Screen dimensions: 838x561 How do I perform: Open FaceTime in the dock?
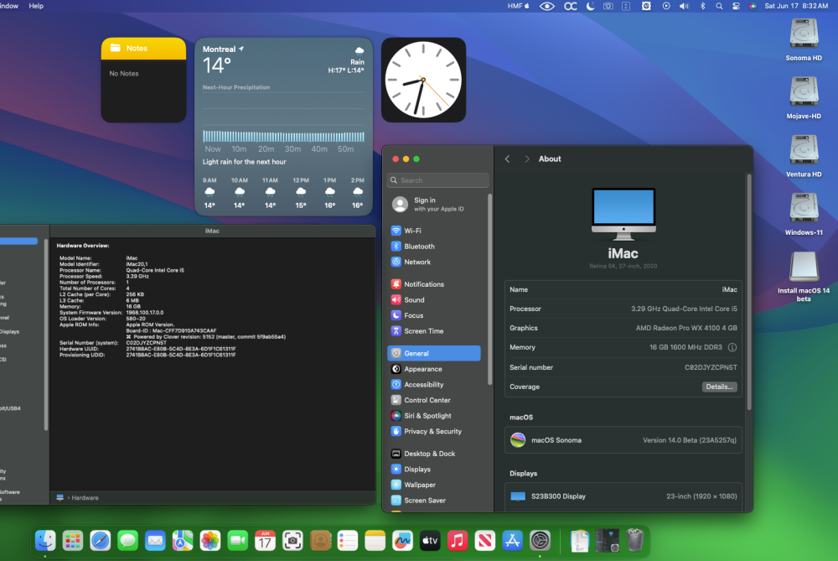tap(238, 541)
